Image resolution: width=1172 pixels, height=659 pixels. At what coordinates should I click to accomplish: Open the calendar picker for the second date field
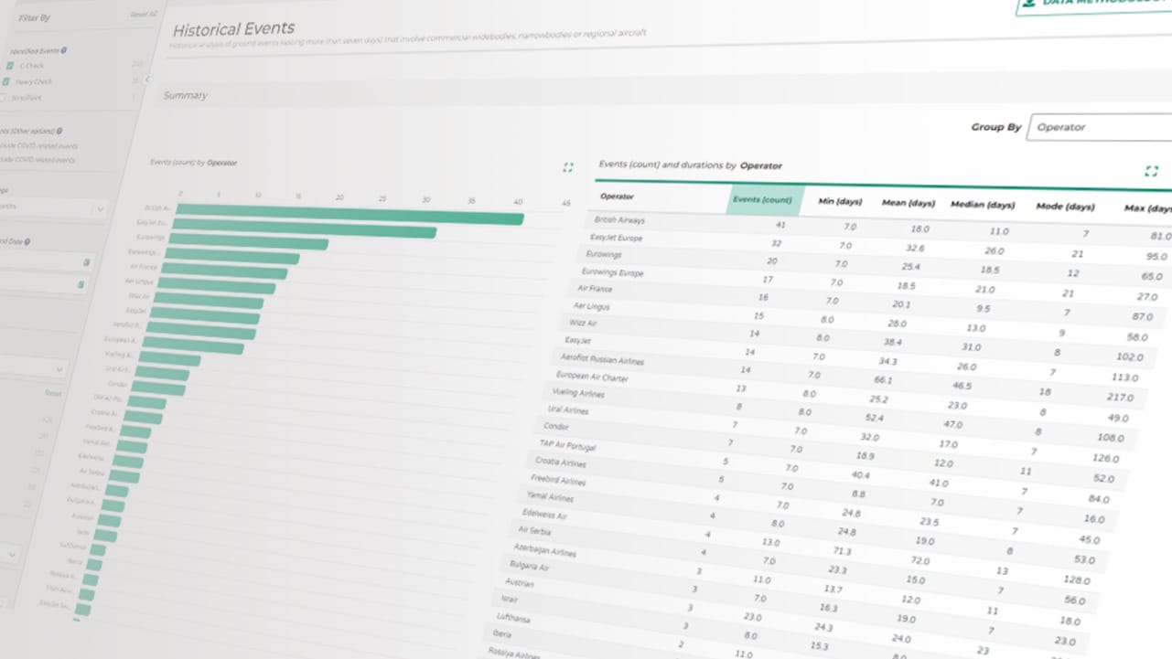point(81,285)
